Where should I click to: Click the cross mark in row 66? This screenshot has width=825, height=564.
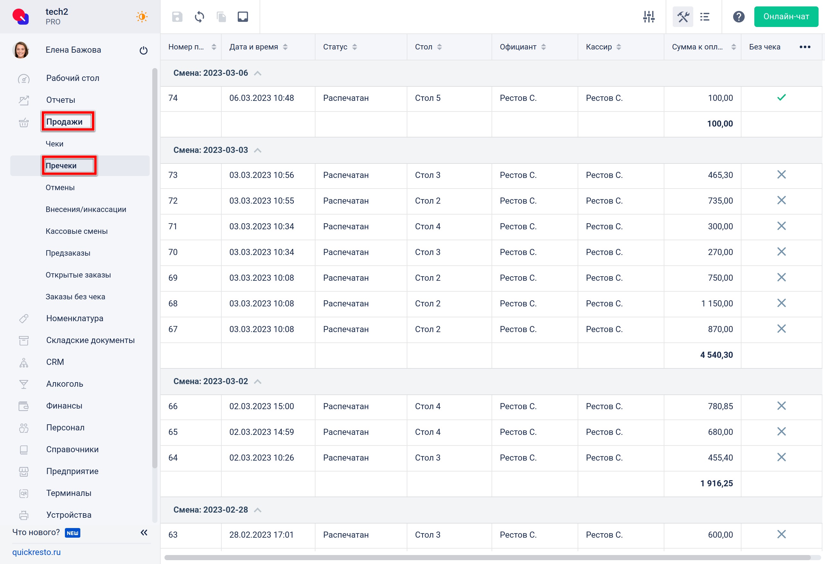782,406
